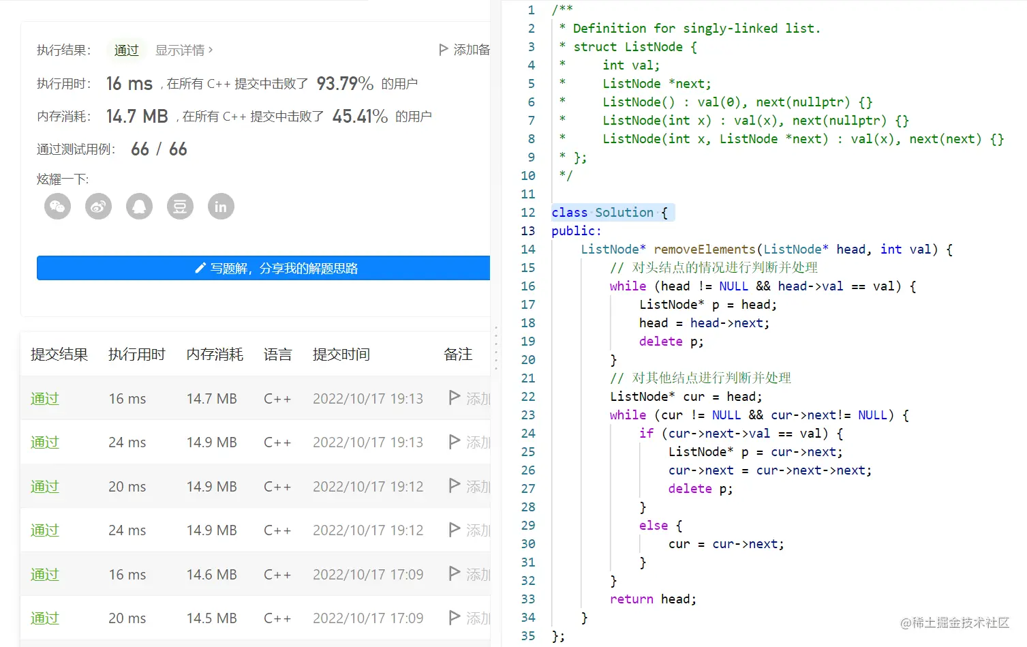Add note flag for 24 ms 19:12 submission

click(455, 530)
